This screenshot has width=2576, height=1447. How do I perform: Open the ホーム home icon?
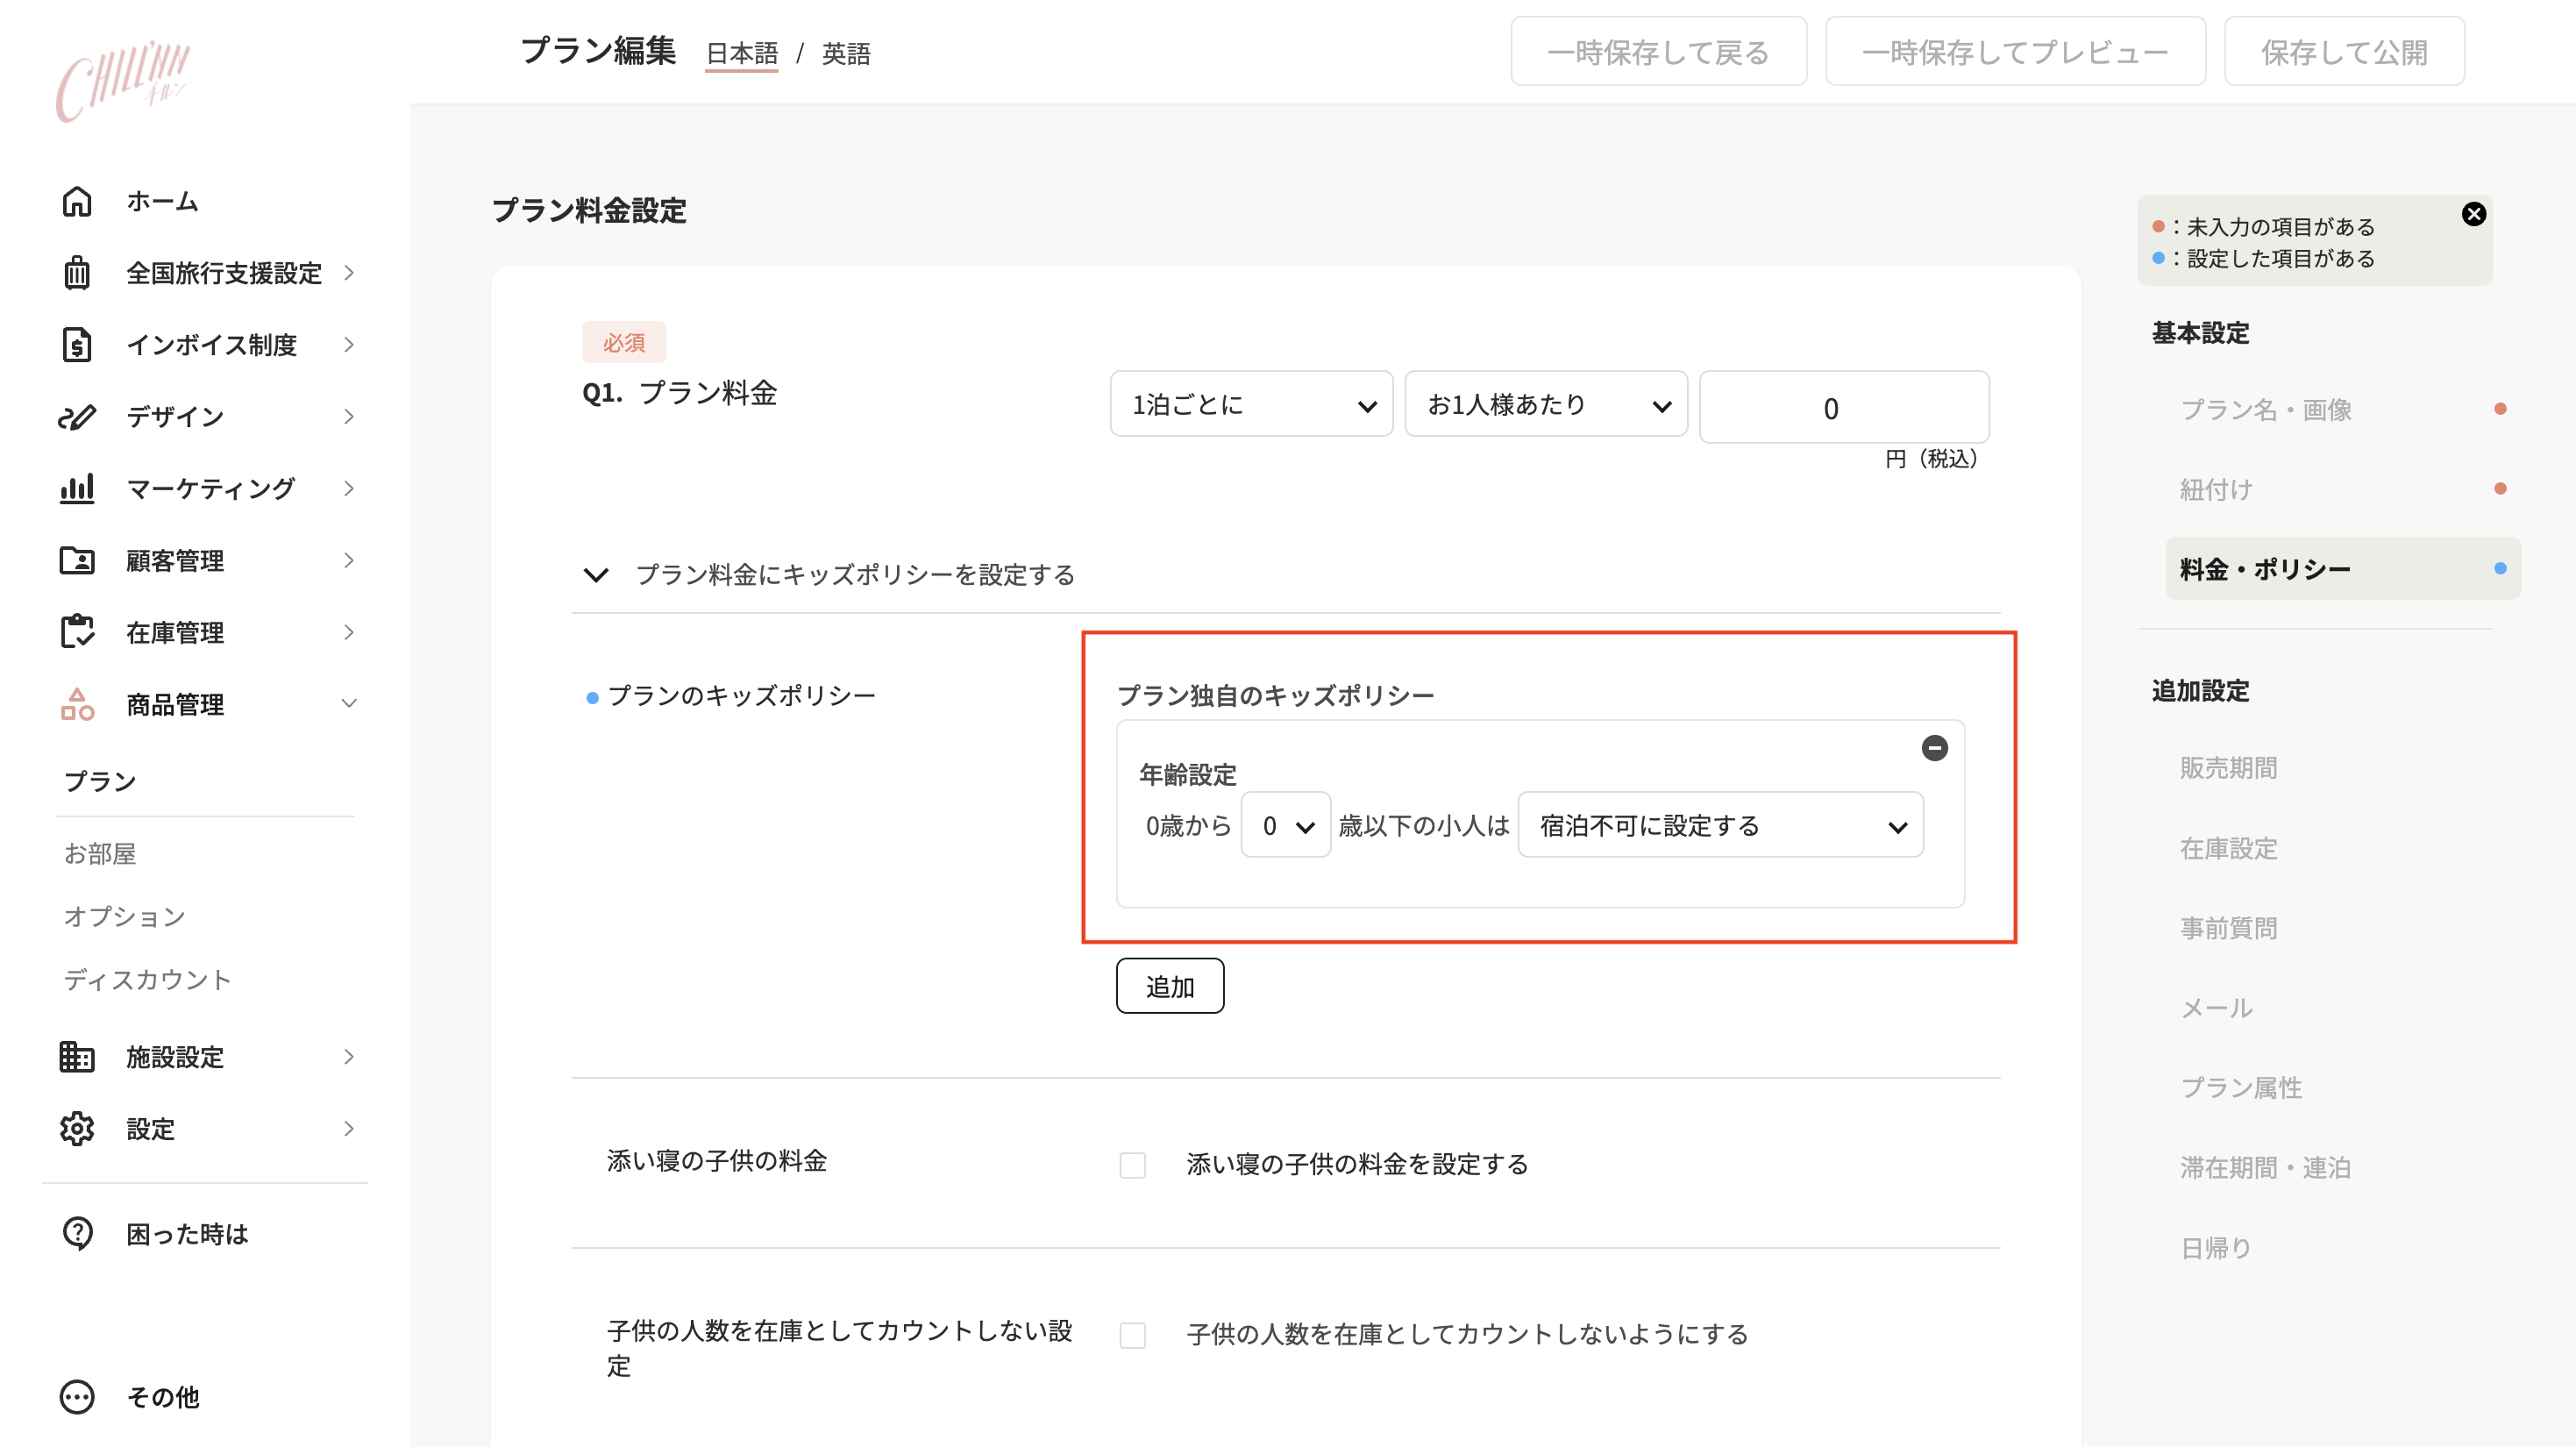click(x=77, y=202)
